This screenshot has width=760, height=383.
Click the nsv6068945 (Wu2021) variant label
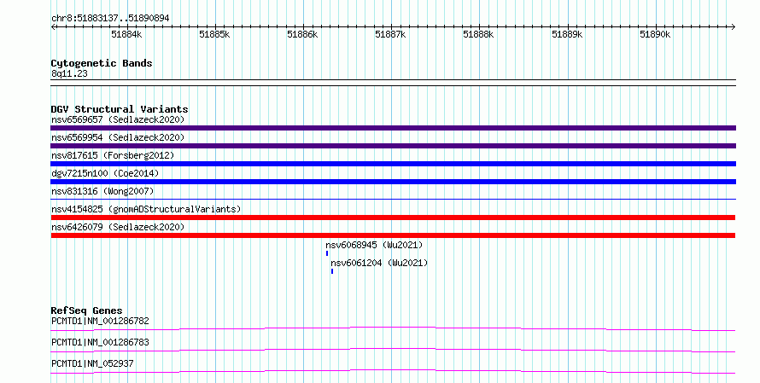coord(374,245)
